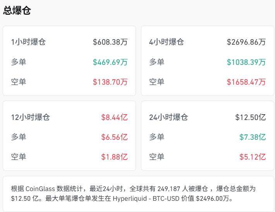Click the 249,187 liquidated traders figure

pyautogui.click(x=169, y=189)
